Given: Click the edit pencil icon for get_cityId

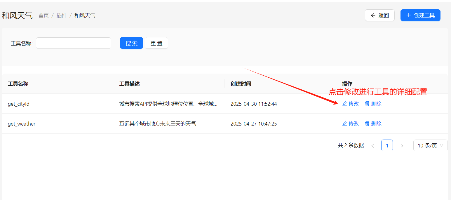Looking at the screenshot, I should click(x=344, y=104).
